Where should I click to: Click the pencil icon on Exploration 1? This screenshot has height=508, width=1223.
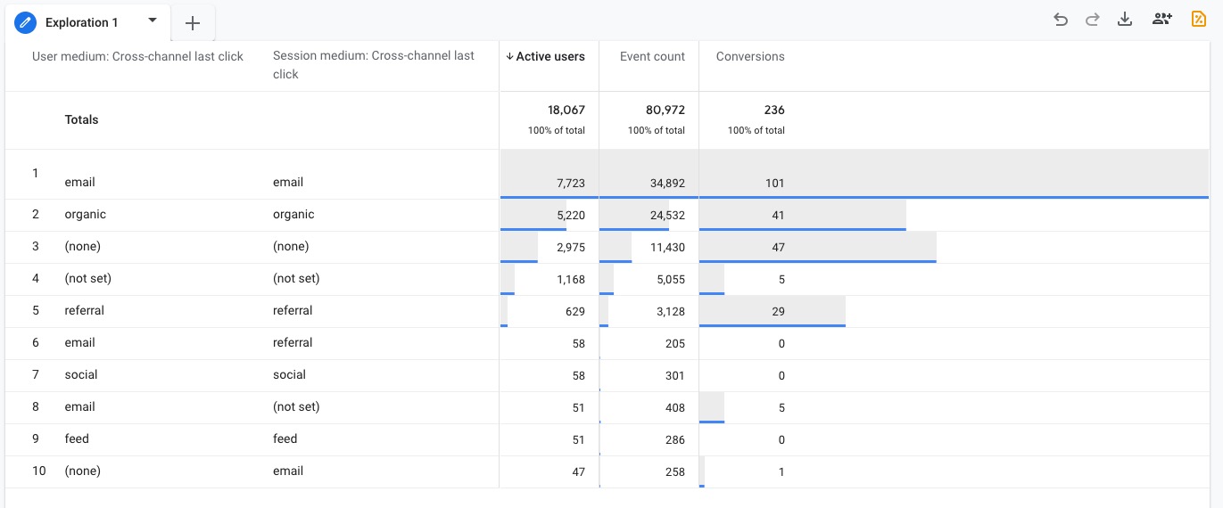26,22
